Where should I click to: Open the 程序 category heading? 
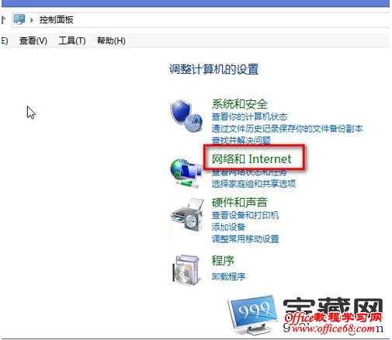223,261
